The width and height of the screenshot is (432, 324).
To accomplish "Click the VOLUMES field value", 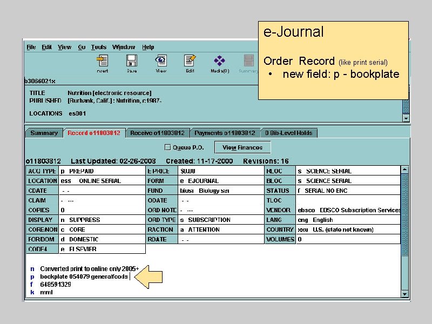I will point(348,239).
